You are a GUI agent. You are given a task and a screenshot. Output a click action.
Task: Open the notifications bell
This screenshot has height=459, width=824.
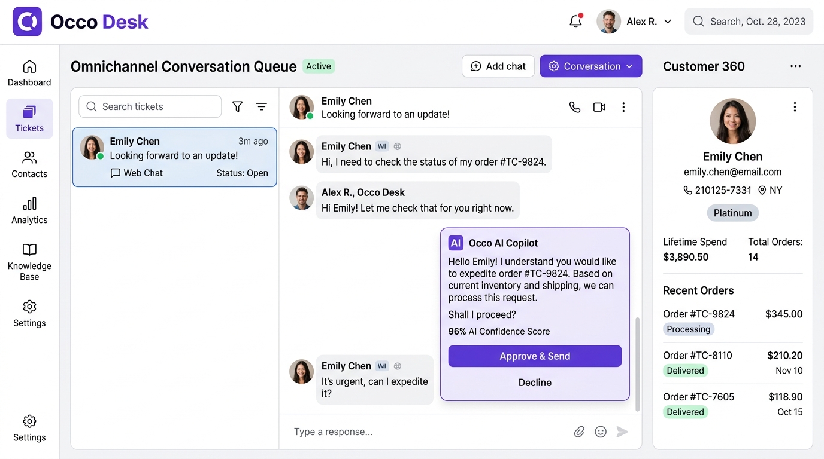(x=575, y=22)
